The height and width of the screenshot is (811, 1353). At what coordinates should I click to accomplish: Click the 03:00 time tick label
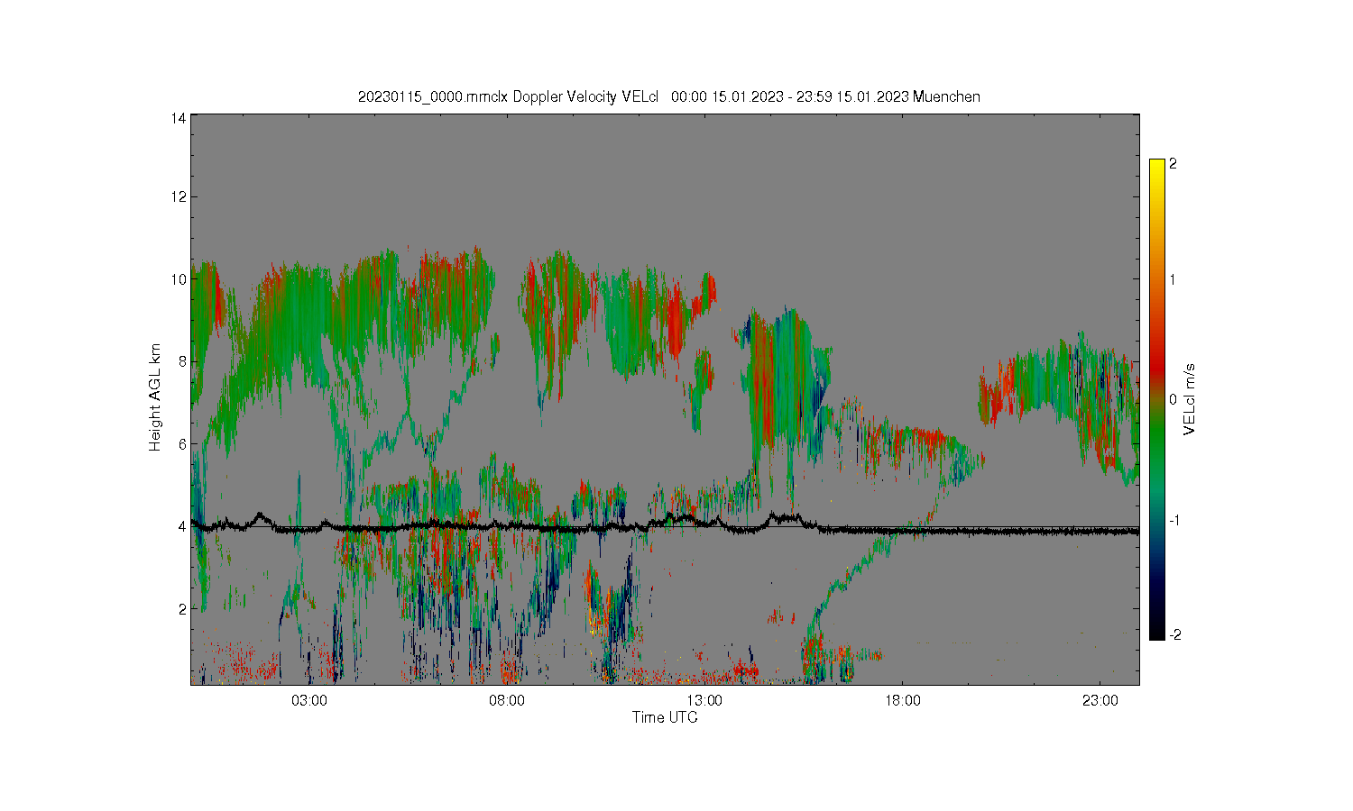point(308,701)
